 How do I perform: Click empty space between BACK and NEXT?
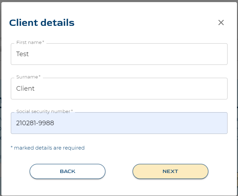(x=119, y=171)
